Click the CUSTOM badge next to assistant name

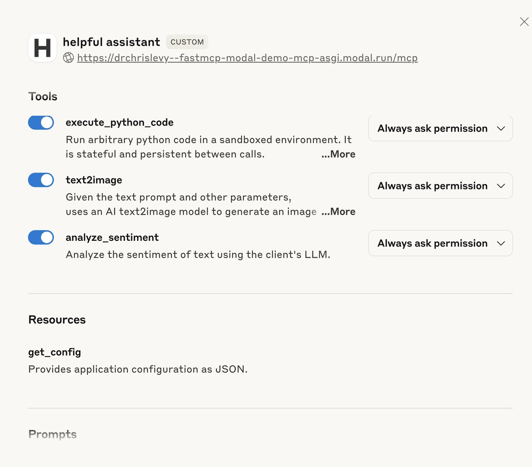pyautogui.click(x=187, y=42)
